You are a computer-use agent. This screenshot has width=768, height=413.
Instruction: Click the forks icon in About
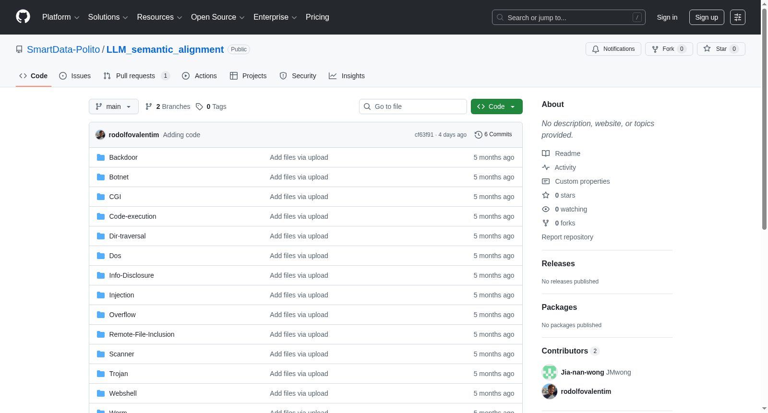click(546, 223)
